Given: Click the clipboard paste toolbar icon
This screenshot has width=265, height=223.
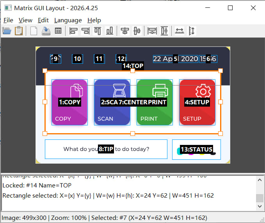Looking at the screenshot, I should pyautogui.click(x=19, y=31).
